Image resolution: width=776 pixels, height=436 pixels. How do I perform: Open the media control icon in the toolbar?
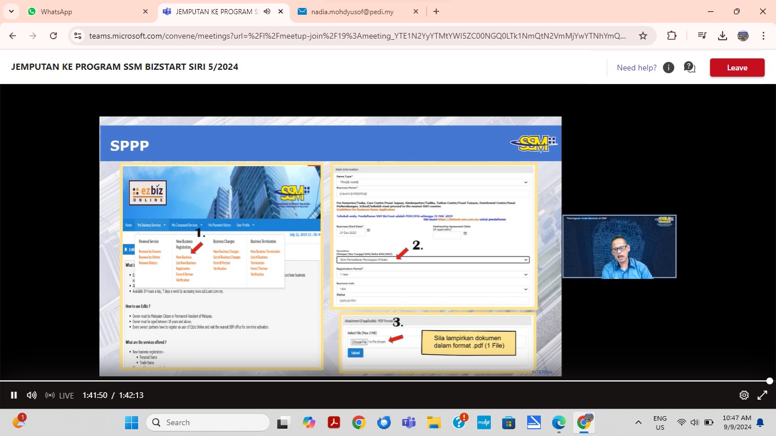pos(702,36)
